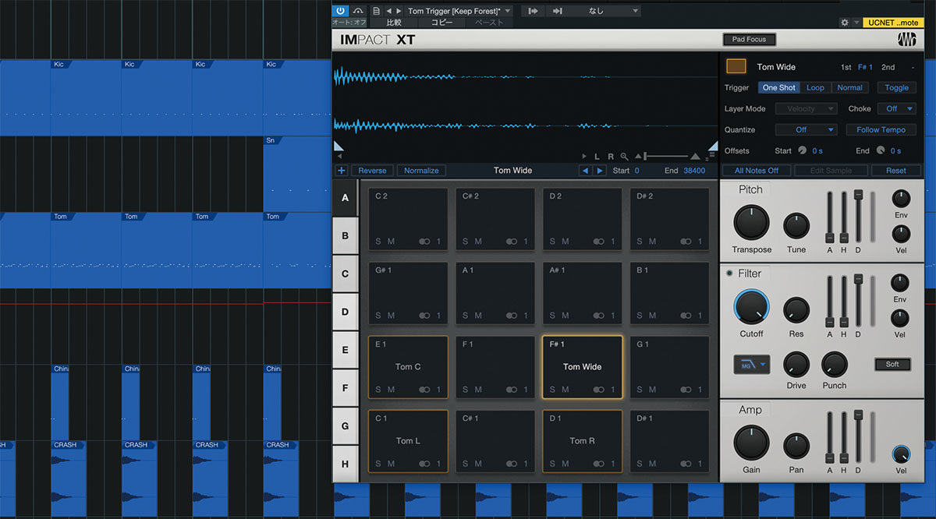
Task: Click the plus add sample icon
Action: coord(342,171)
